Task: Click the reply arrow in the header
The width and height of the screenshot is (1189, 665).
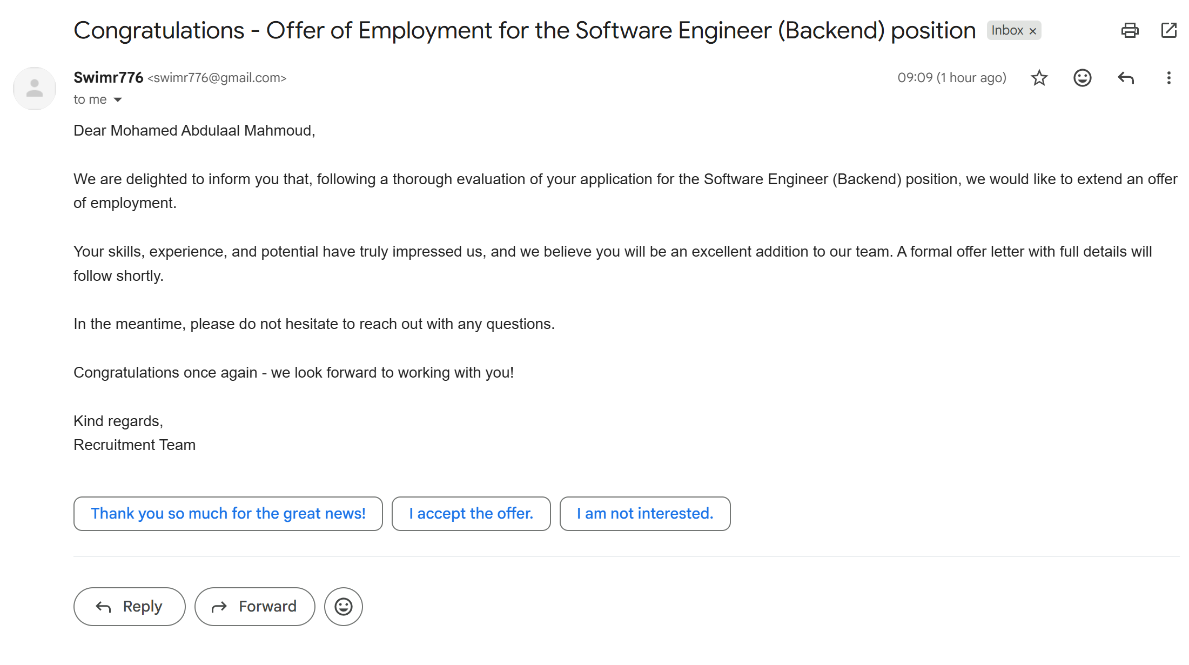Action: 1126,78
